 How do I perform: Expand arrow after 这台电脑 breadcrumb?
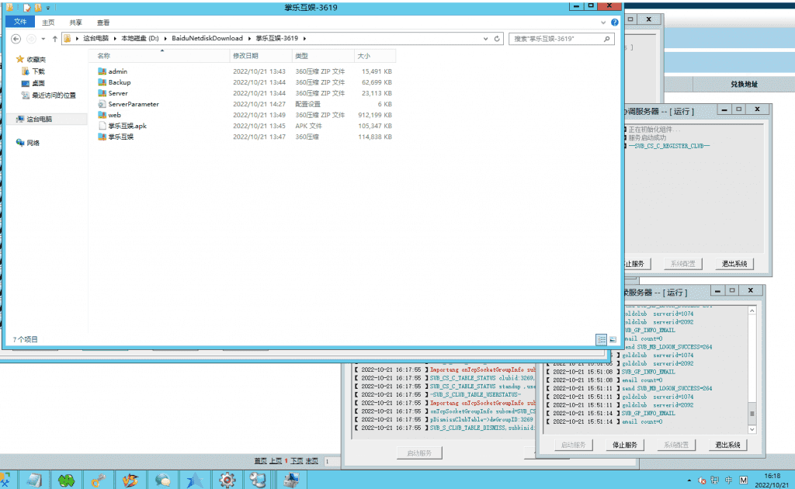(115, 39)
